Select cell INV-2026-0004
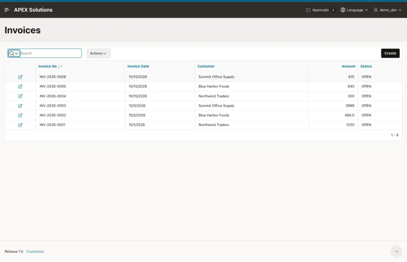The image size is (407, 262). pos(53,96)
